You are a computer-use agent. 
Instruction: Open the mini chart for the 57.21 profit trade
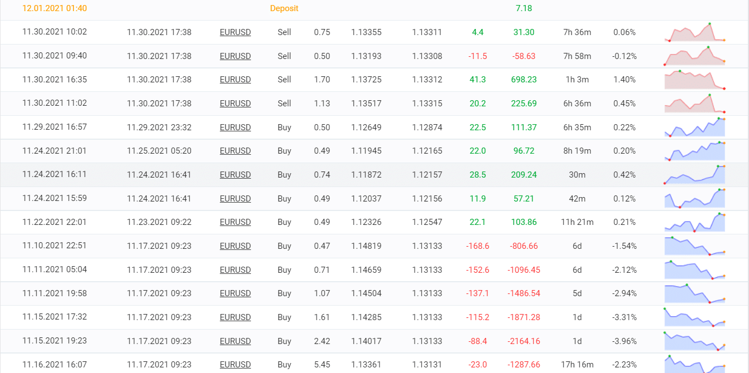(694, 199)
